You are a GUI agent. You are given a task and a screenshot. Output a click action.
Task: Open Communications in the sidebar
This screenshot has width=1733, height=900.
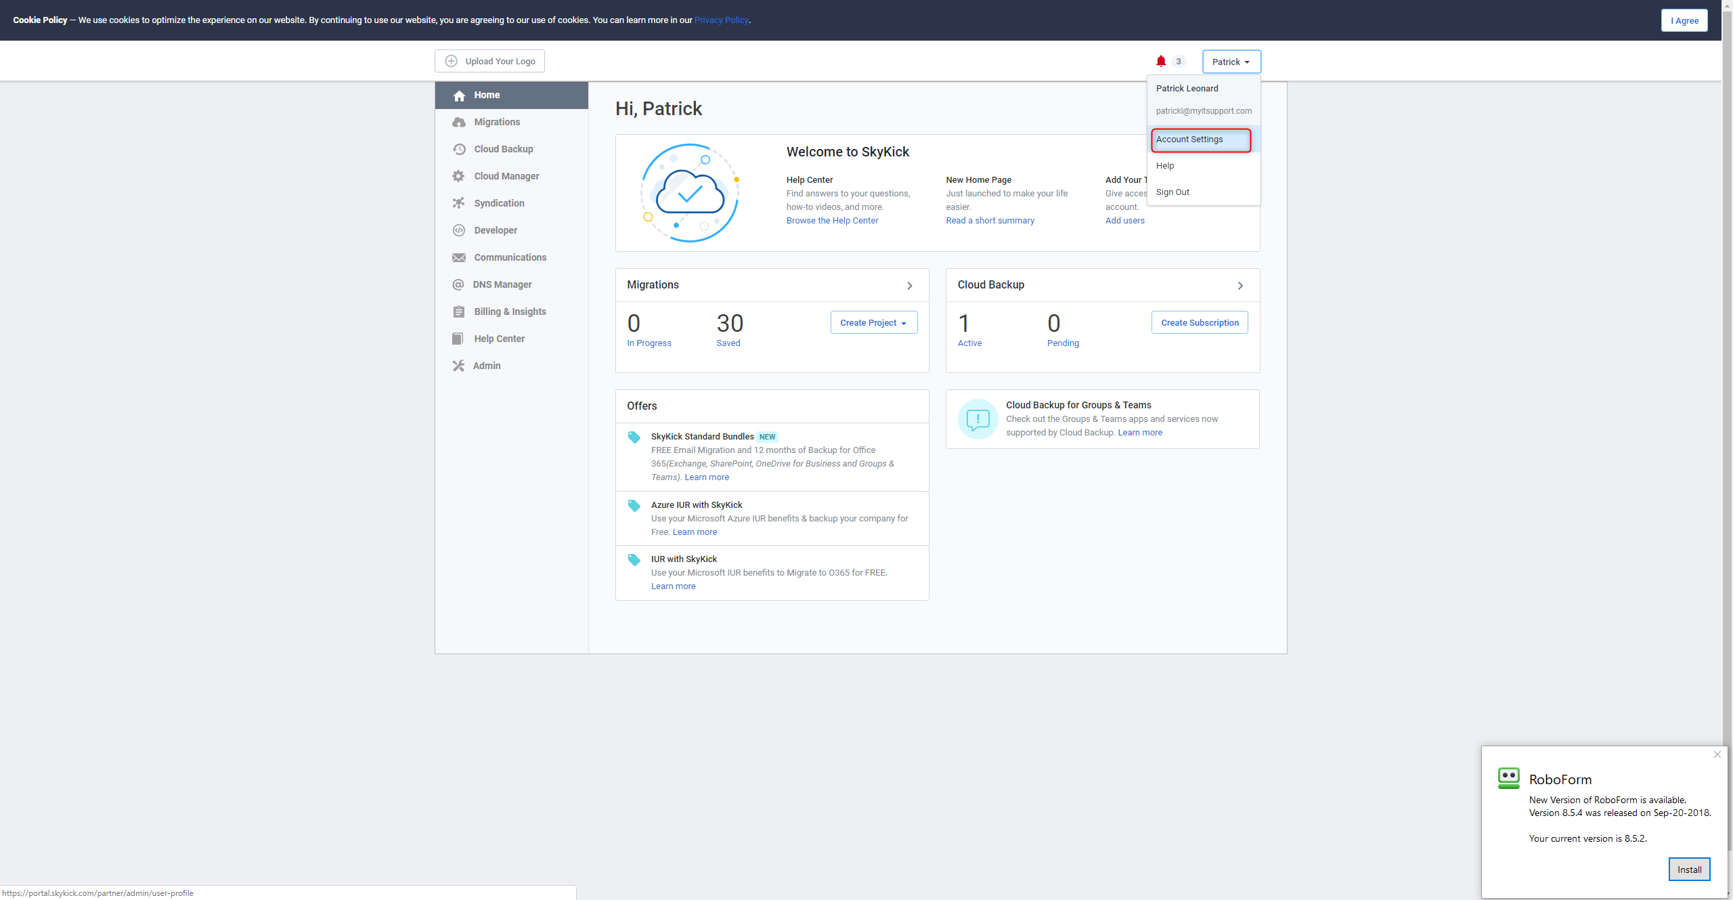coord(511,258)
